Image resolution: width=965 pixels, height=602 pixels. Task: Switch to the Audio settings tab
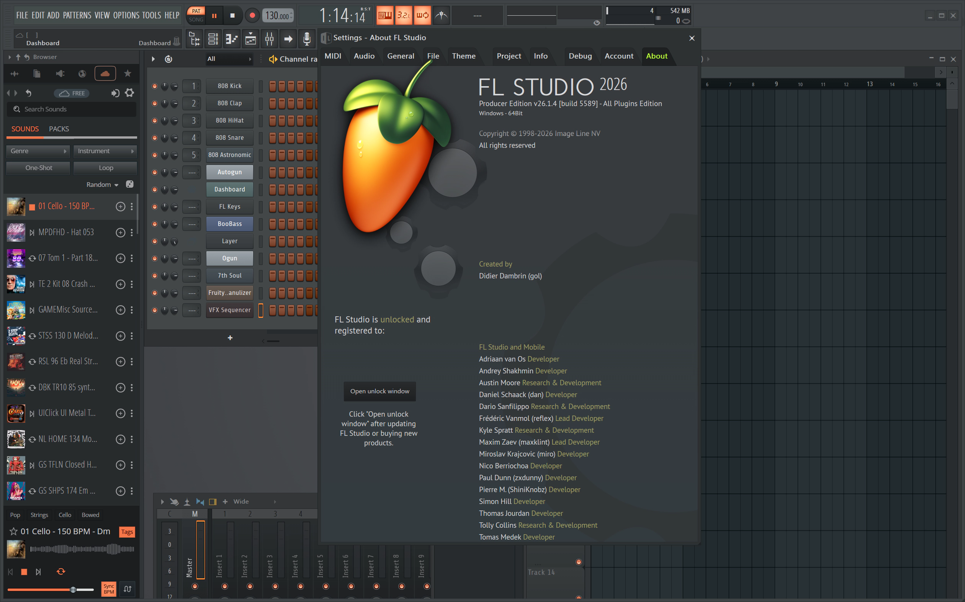coord(364,56)
